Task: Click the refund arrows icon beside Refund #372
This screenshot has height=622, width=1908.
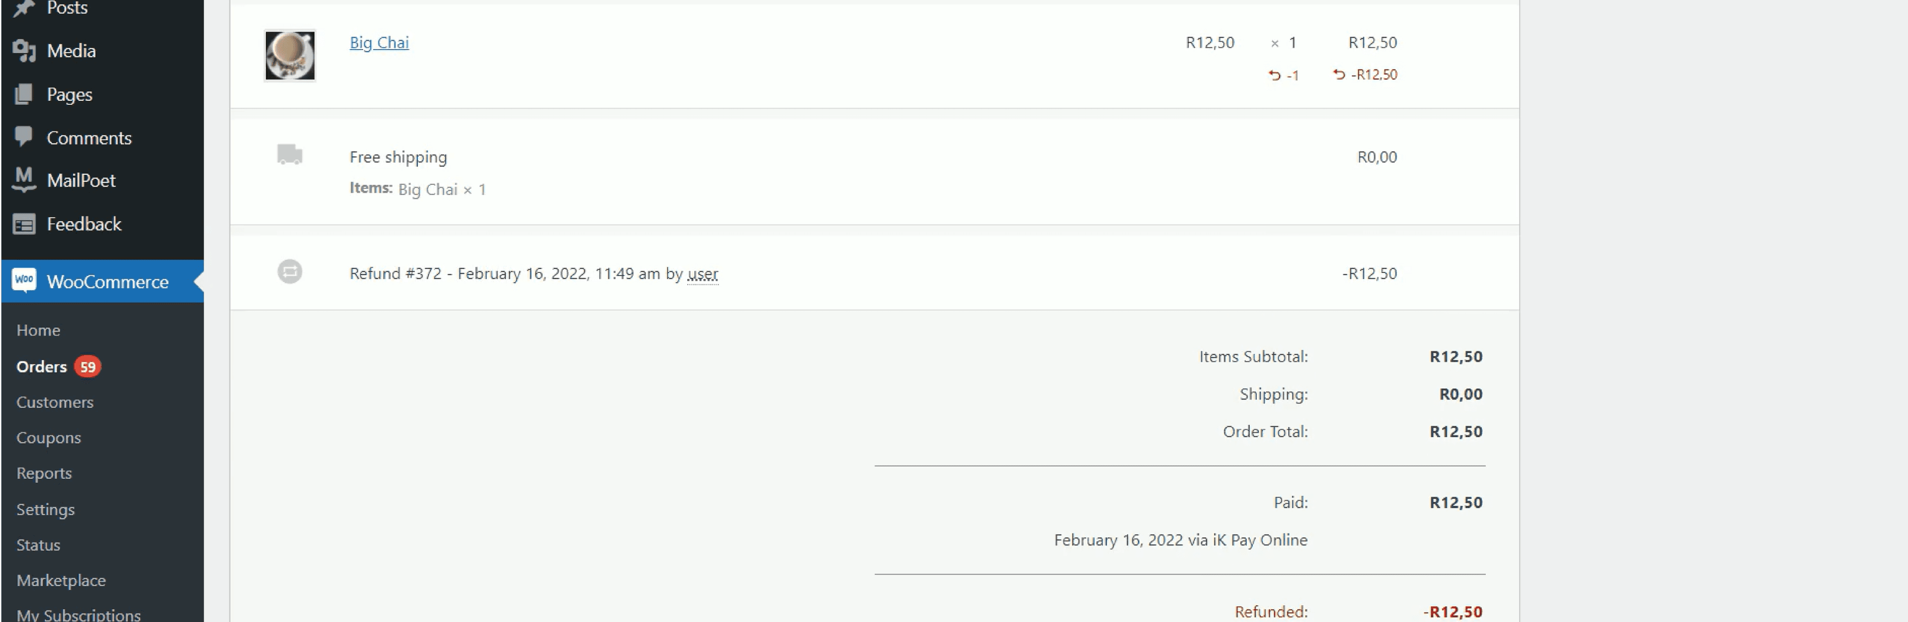Action: pos(290,272)
